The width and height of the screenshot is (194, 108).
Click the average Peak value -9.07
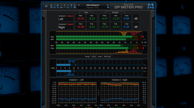click(x=104, y=19)
